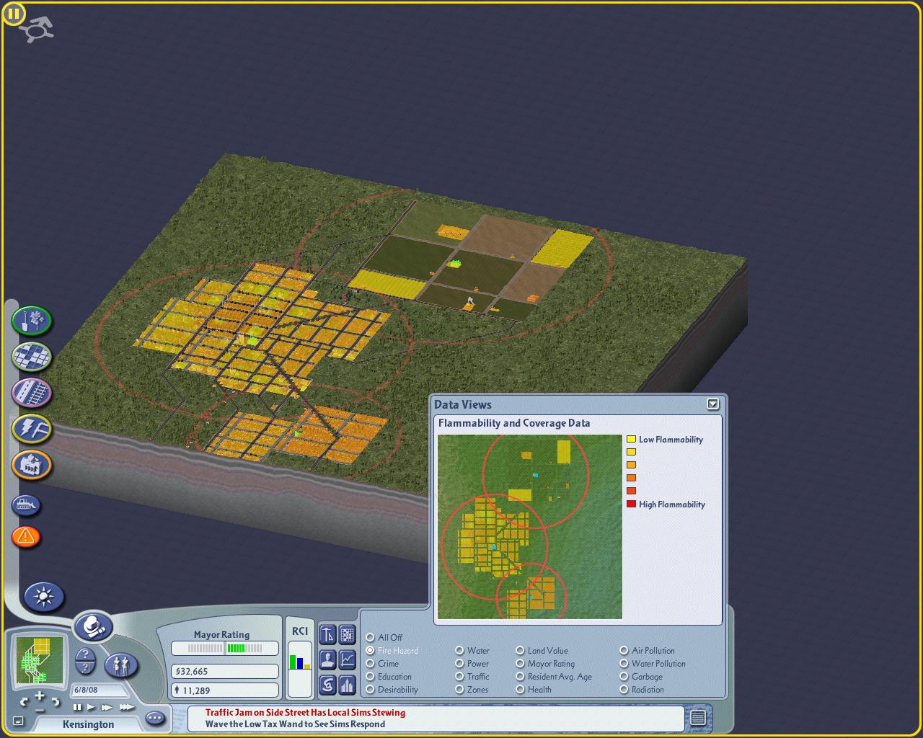Select the Zoning tools icon
Viewport: 923px width, 738px height.
click(x=32, y=356)
